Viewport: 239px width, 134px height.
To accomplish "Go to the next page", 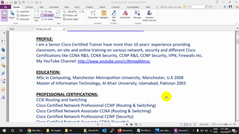I will point(127,125).
